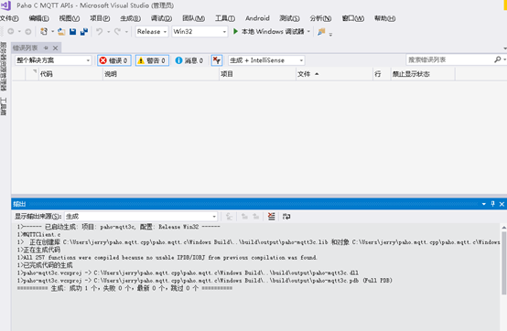507x331 pixels.
Task: Open the Win32 platform dropdown
Action: point(200,31)
